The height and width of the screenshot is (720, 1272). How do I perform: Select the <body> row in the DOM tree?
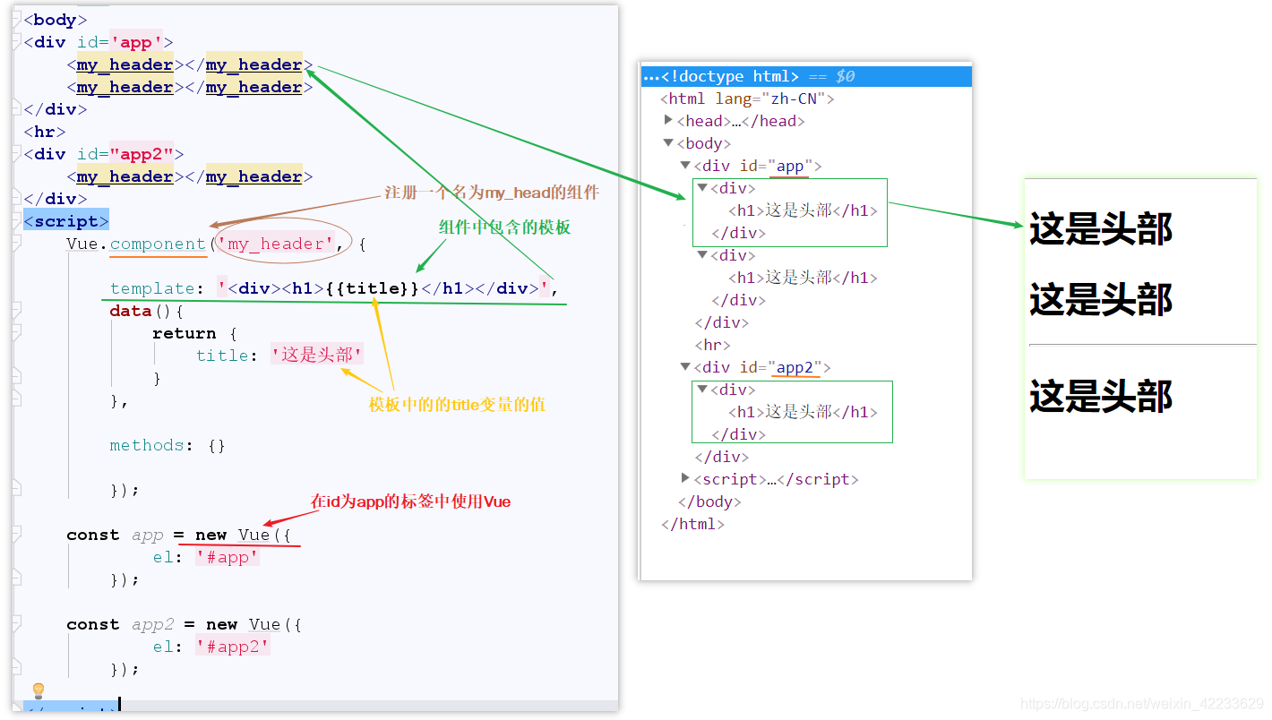(703, 143)
